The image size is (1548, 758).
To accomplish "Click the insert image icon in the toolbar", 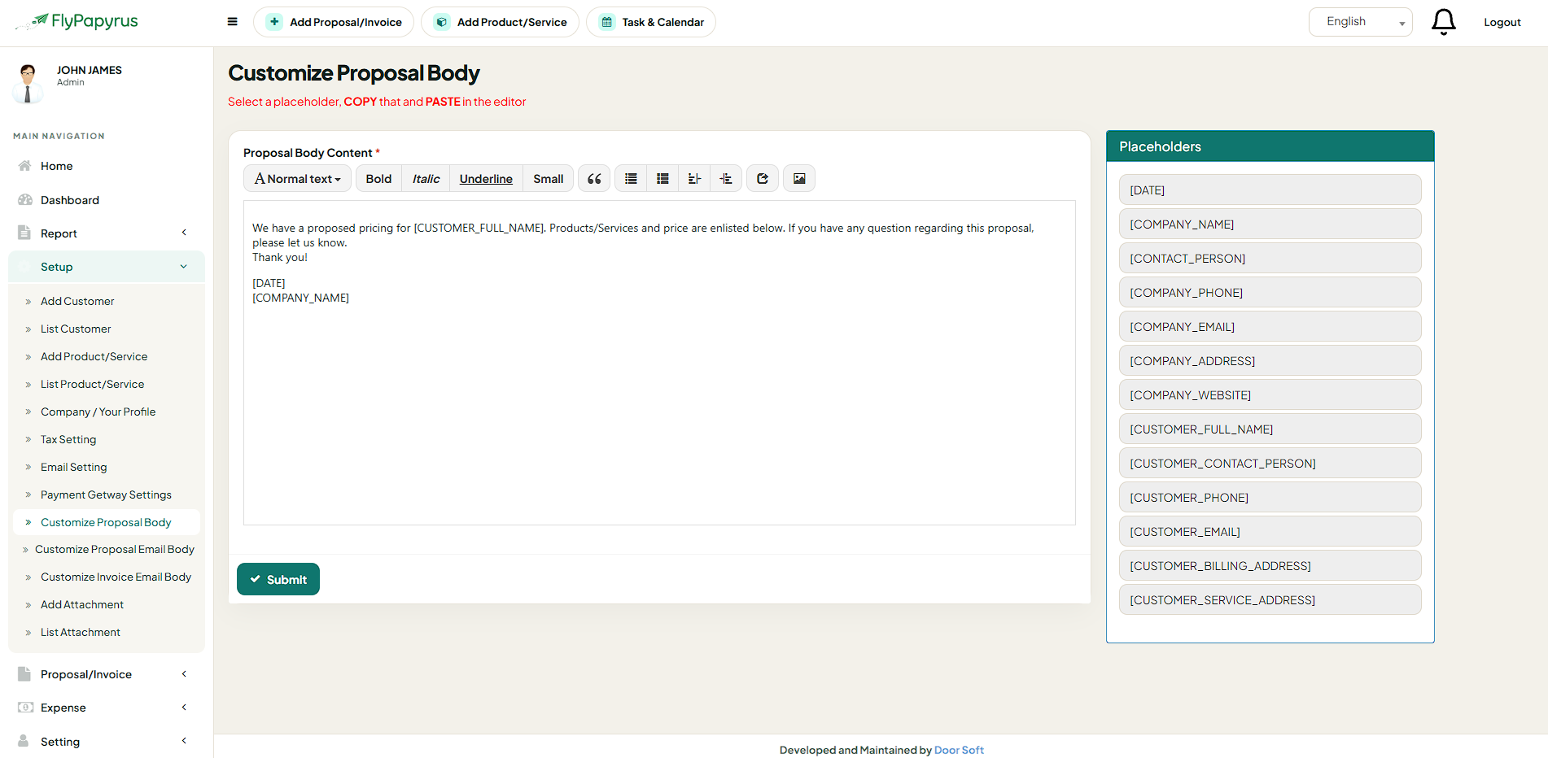I will click(x=799, y=179).
